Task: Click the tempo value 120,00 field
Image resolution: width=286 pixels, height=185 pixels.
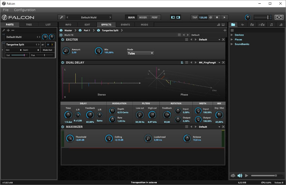Action: pos(203,17)
